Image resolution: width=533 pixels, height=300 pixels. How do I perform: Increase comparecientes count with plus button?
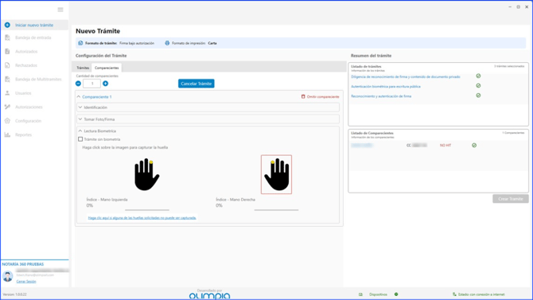click(105, 84)
